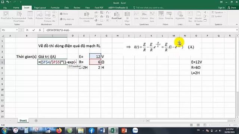Open the Store add-ins
This screenshot has width=239, height=134.
(x=64, y=14)
